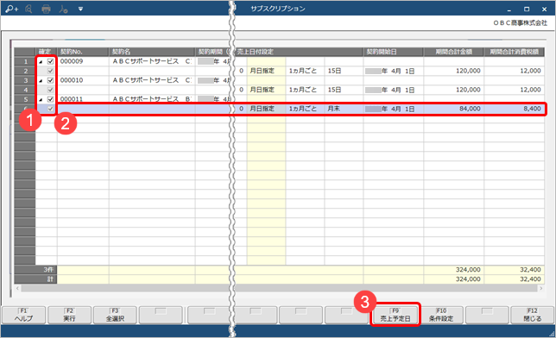
Task: Select contract number cell 000011
Action: point(83,99)
